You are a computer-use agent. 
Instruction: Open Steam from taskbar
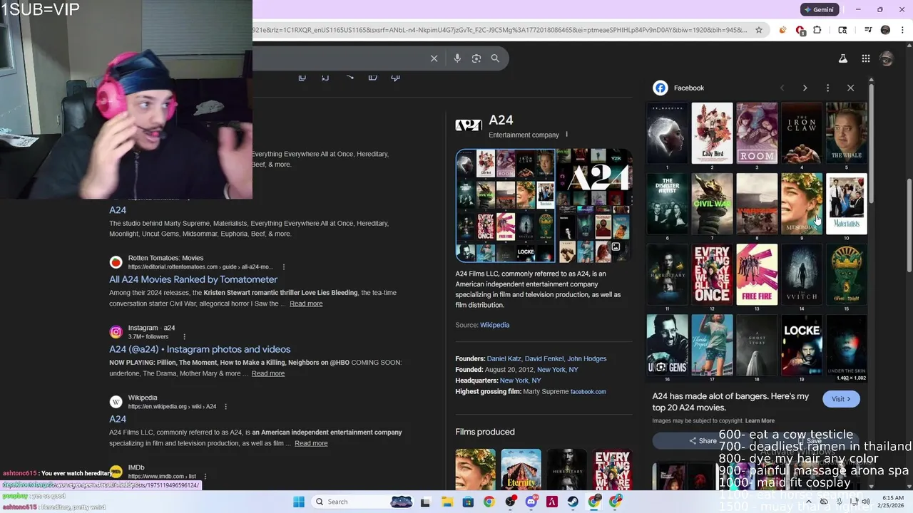(x=573, y=502)
